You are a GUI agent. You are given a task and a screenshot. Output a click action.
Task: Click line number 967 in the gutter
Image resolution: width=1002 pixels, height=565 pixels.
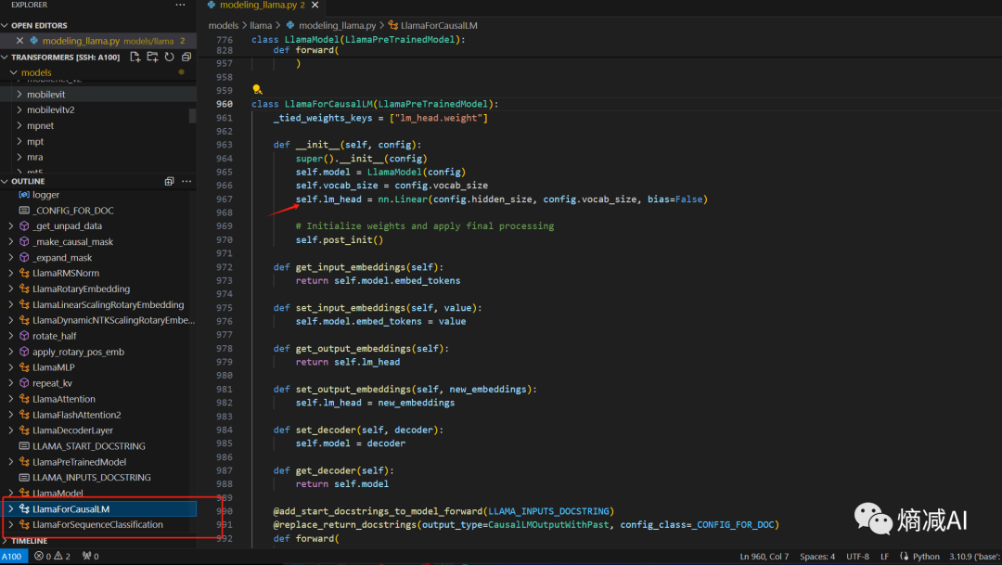pos(225,199)
